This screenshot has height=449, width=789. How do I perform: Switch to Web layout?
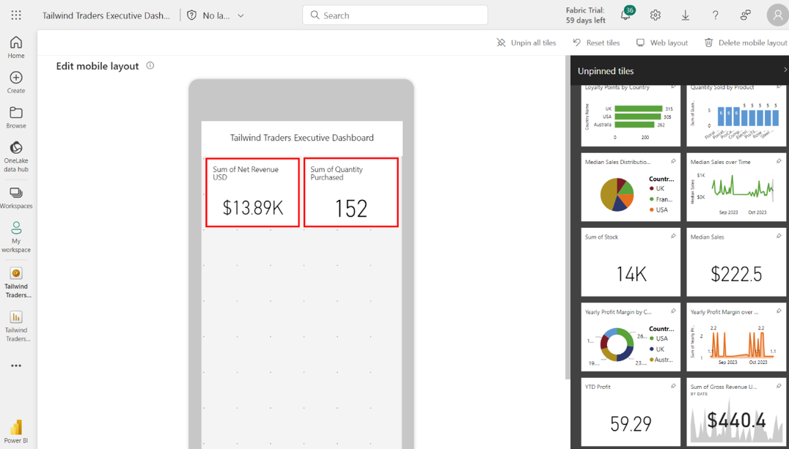pyautogui.click(x=661, y=42)
